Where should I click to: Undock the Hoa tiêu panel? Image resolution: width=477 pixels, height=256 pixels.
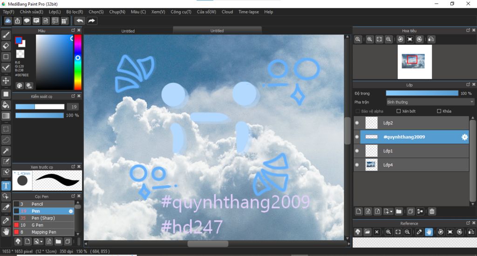click(x=468, y=30)
